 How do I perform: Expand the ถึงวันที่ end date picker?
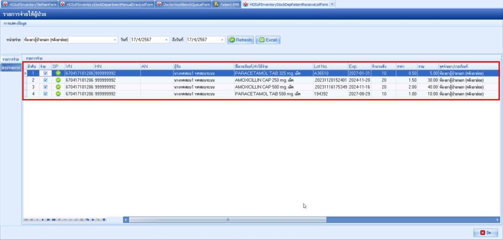point(223,40)
